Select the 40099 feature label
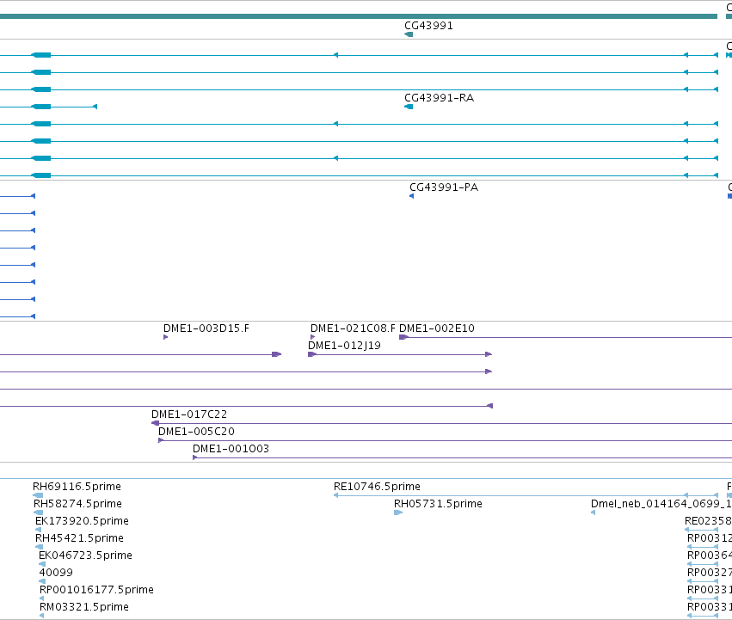Screen dimensions: 732x620 56,573
